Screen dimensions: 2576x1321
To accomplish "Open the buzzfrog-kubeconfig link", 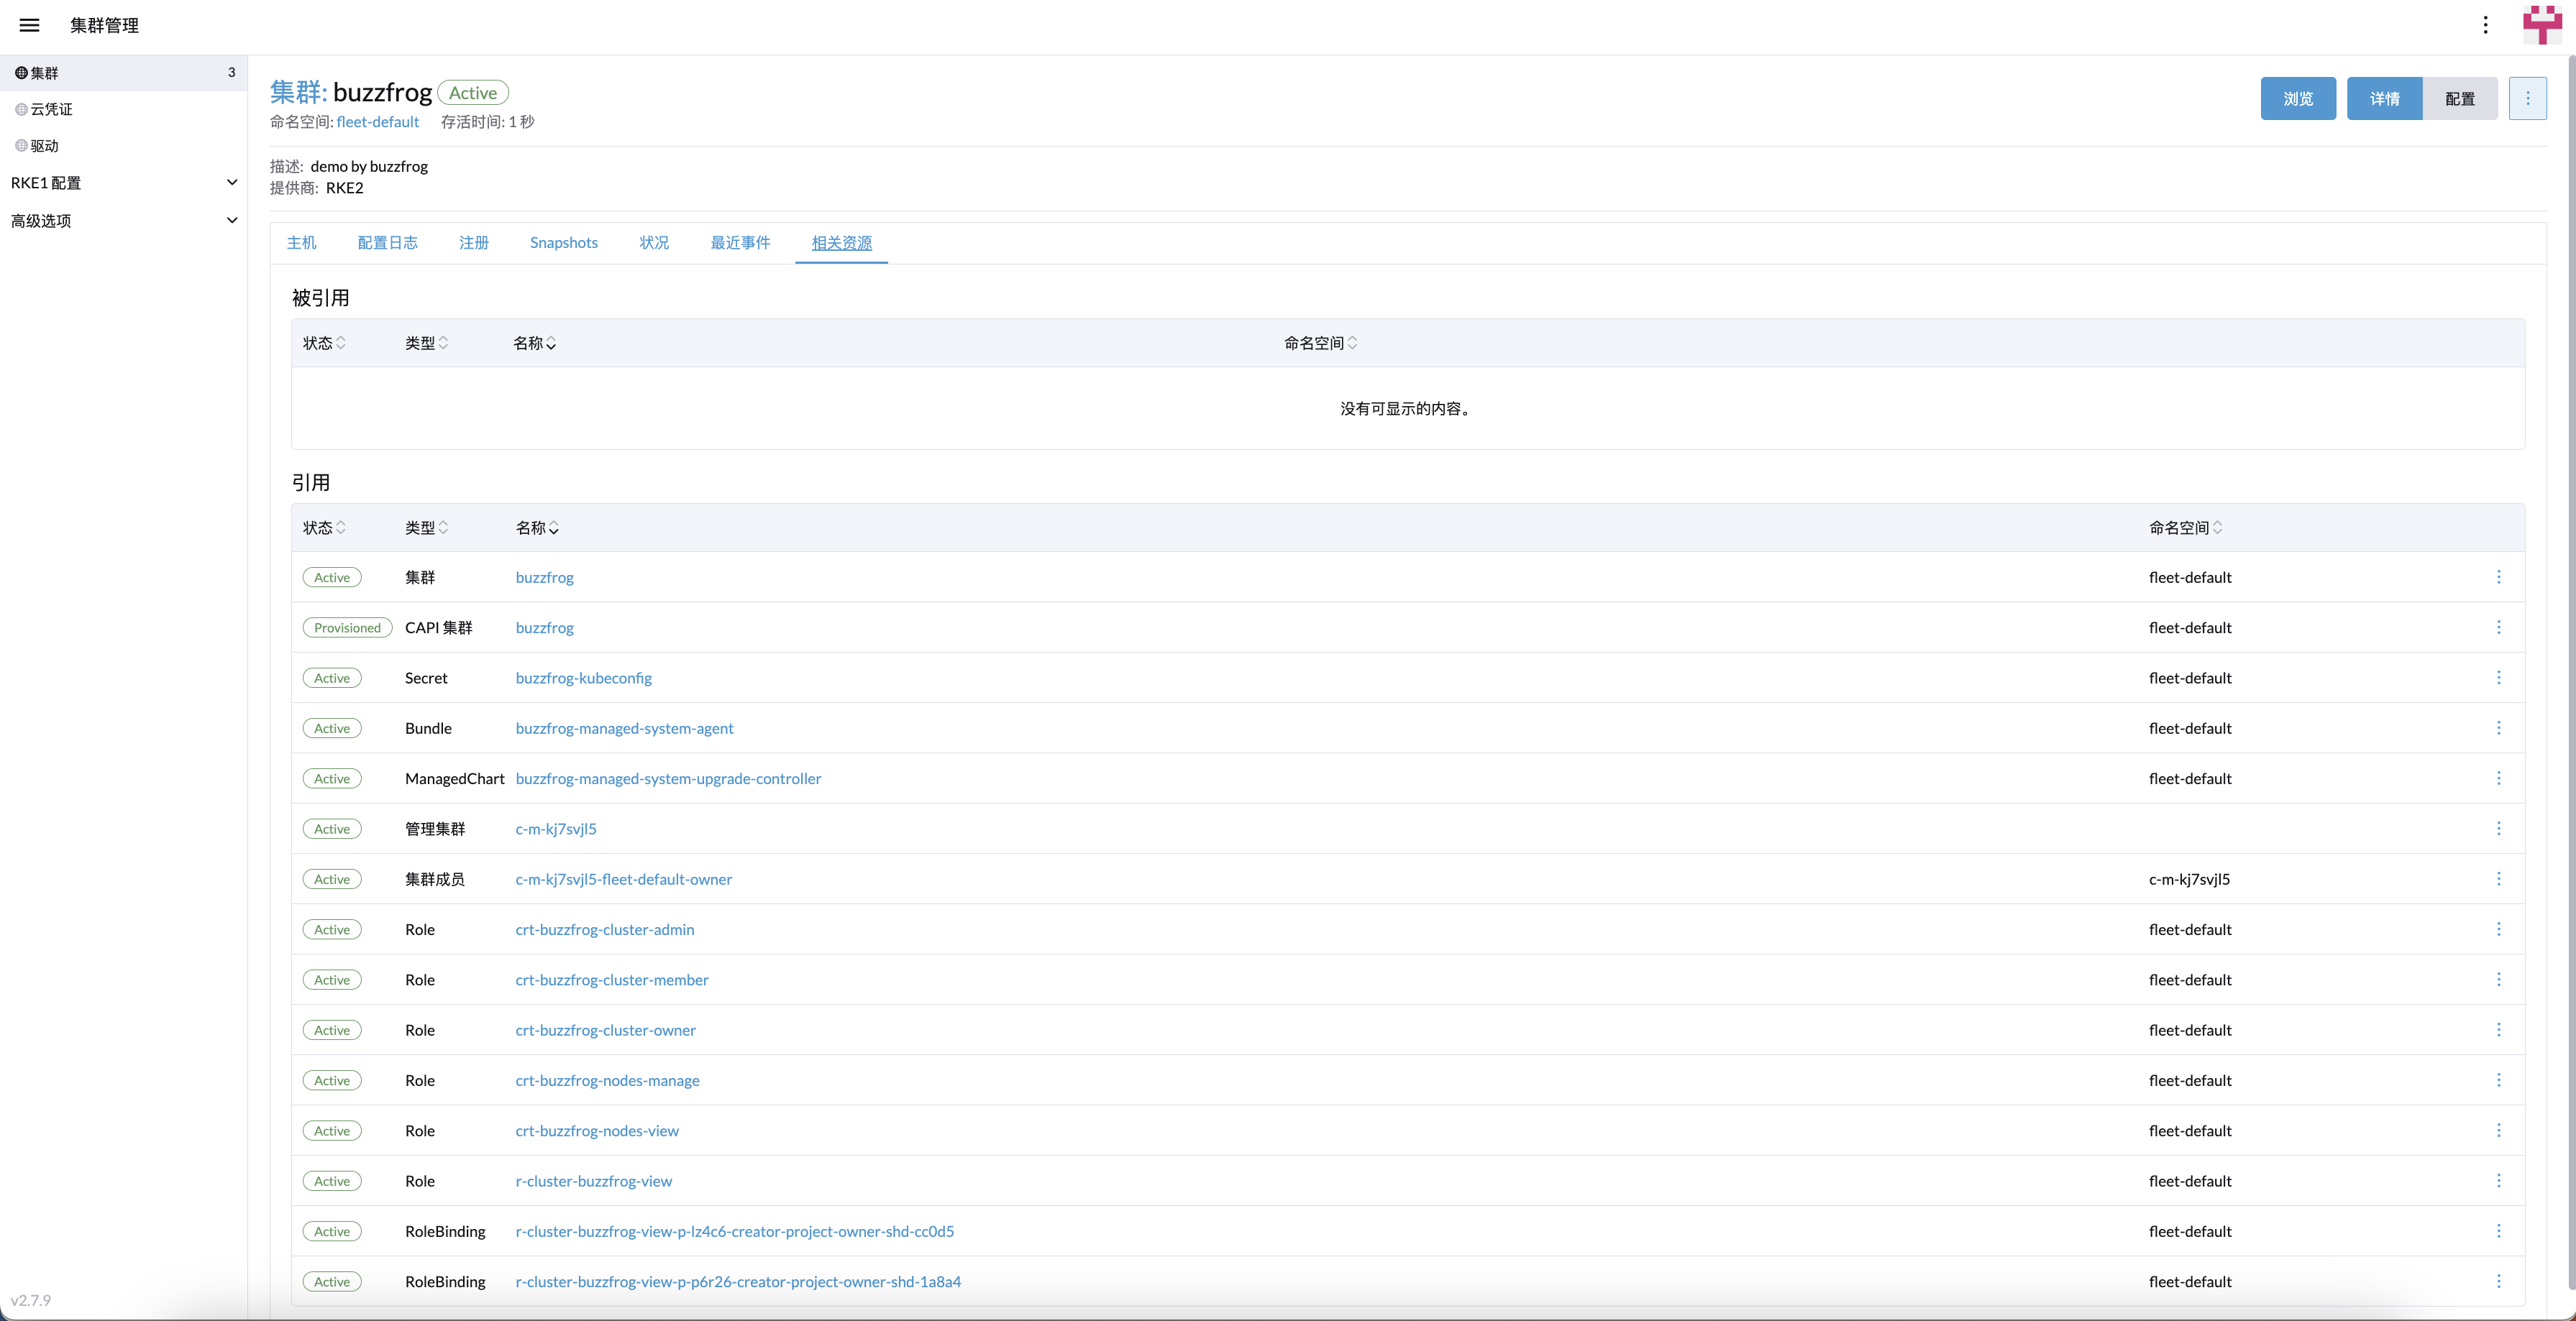I will click(583, 678).
